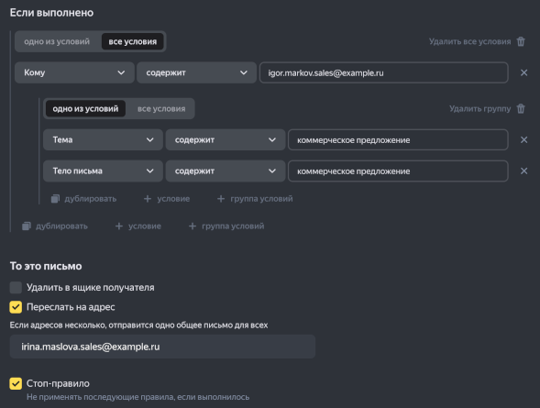This screenshot has width=540, height=408.
Task: Add nested условие via plus button
Action: [167, 199]
